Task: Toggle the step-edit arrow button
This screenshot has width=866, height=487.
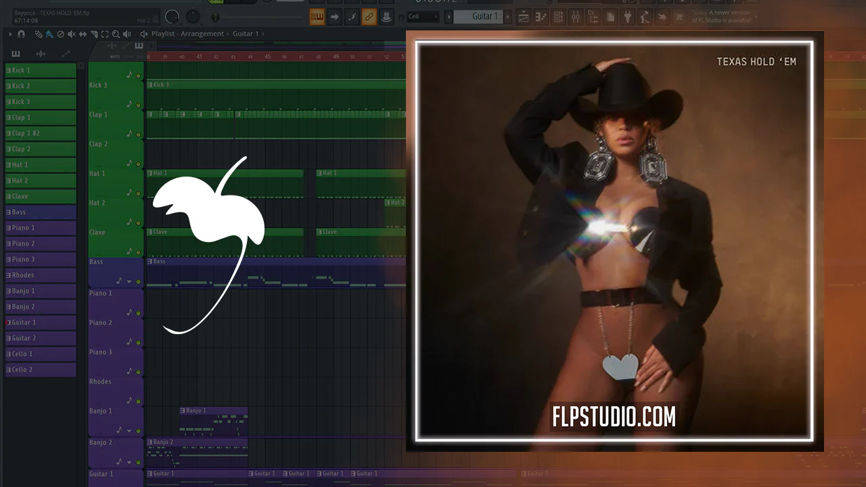Action: coord(334,17)
